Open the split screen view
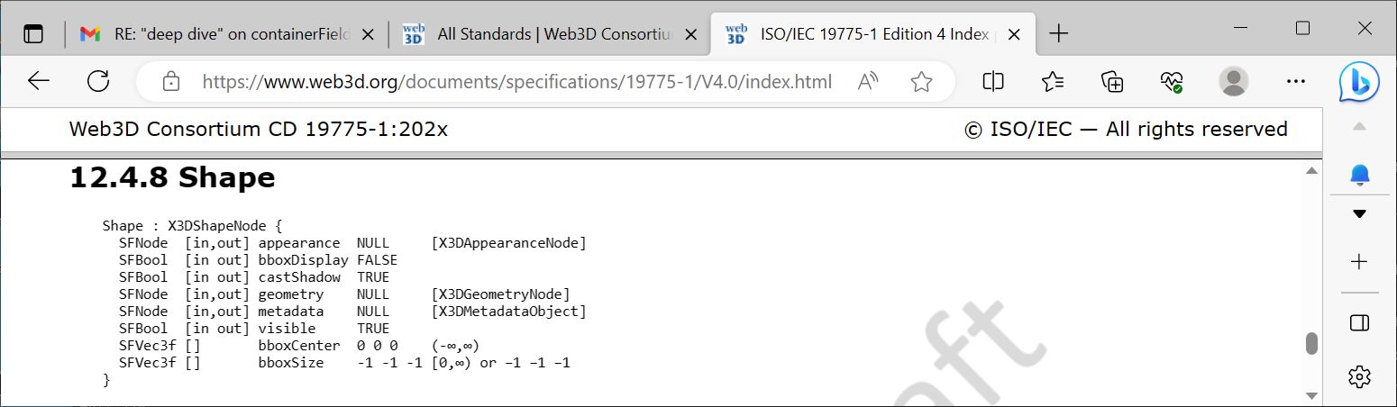This screenshot has height=407, width=1397. [993, 82]
